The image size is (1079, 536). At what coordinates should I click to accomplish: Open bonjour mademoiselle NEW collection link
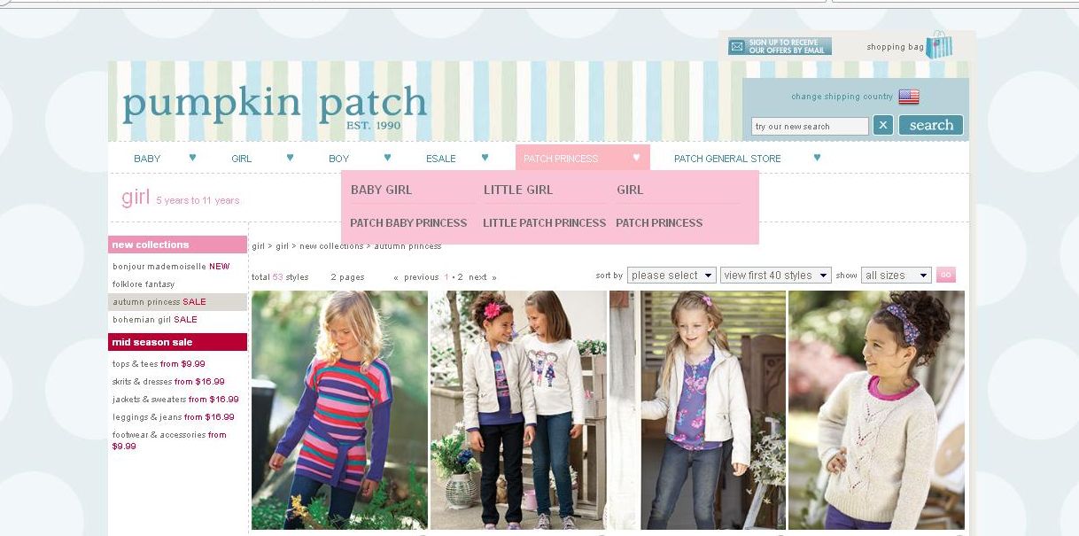pos(171,267)
